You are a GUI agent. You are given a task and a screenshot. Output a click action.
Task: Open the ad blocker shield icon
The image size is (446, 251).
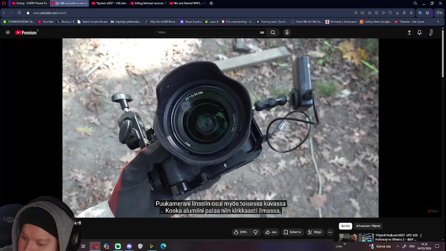[x=377, y=13]
